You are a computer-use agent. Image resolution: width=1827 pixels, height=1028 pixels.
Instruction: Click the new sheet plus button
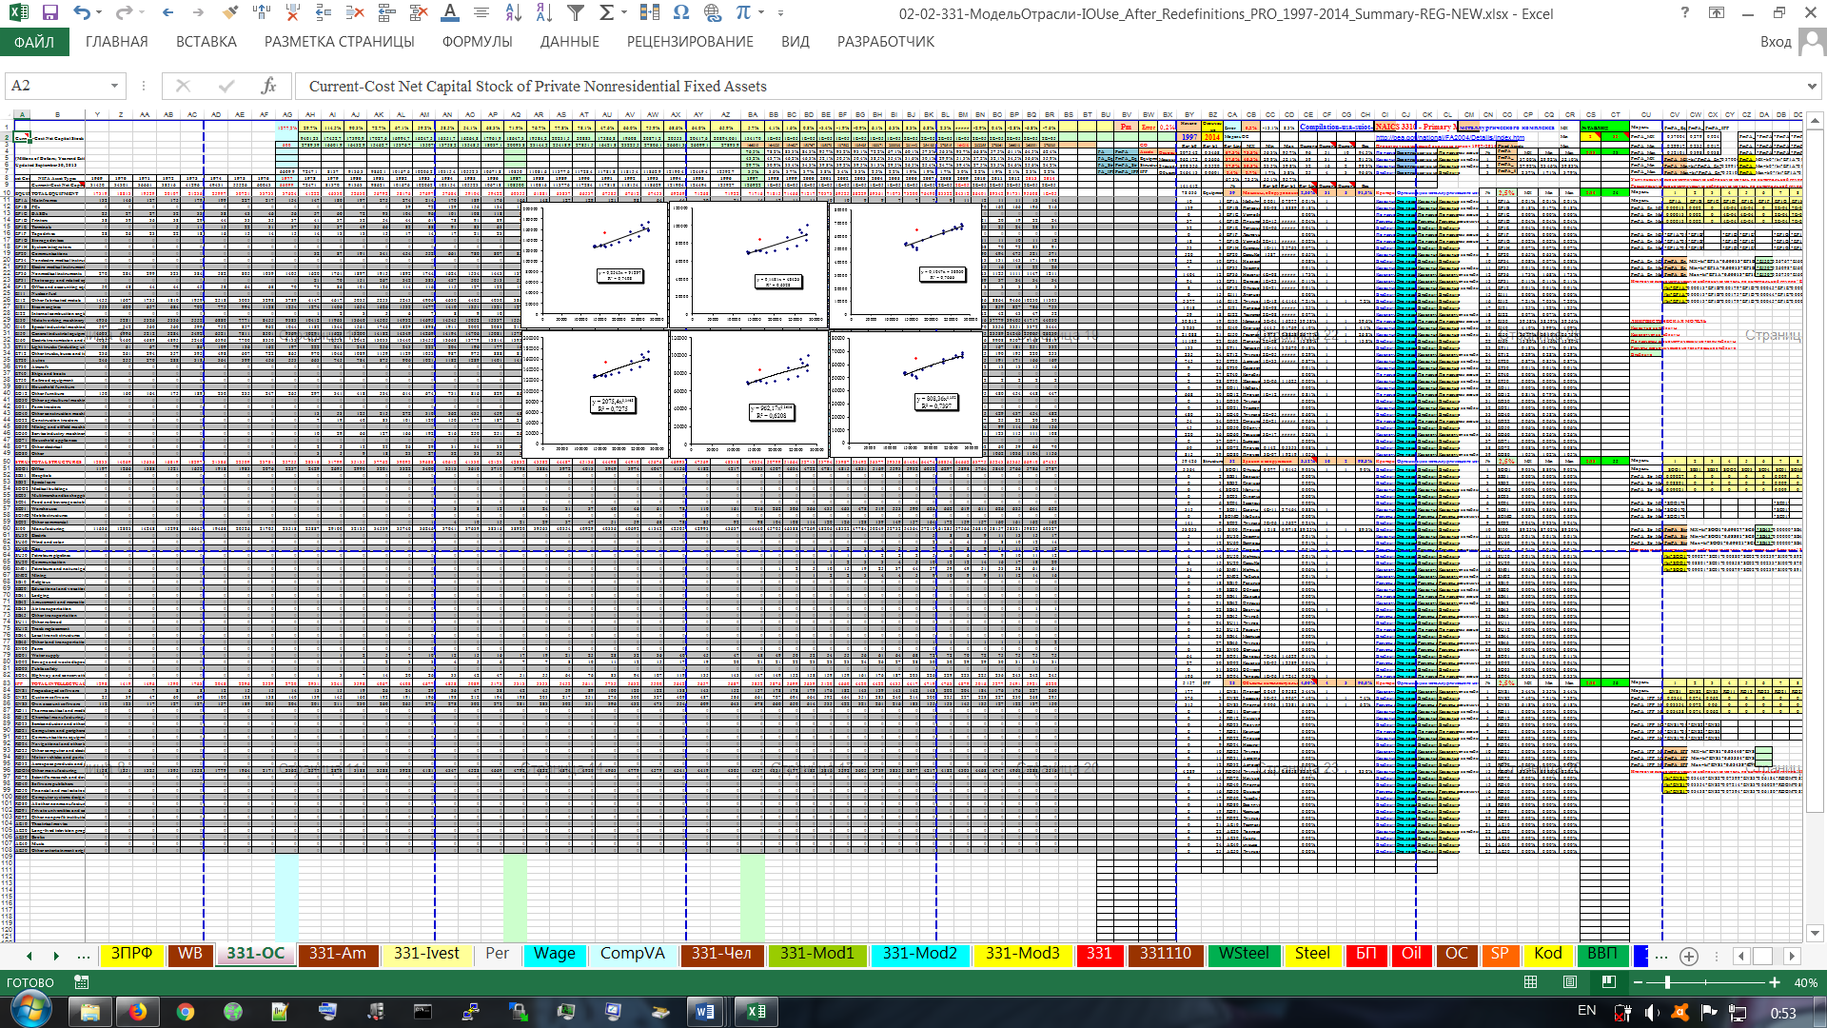point(1689,956)
